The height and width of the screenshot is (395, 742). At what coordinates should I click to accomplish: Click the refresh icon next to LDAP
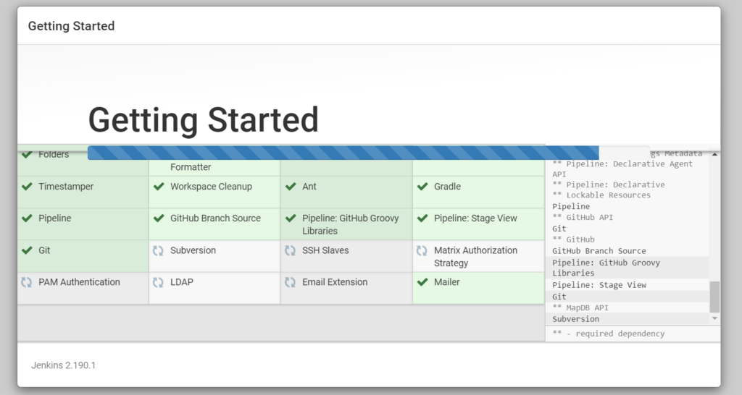[158, 282]
